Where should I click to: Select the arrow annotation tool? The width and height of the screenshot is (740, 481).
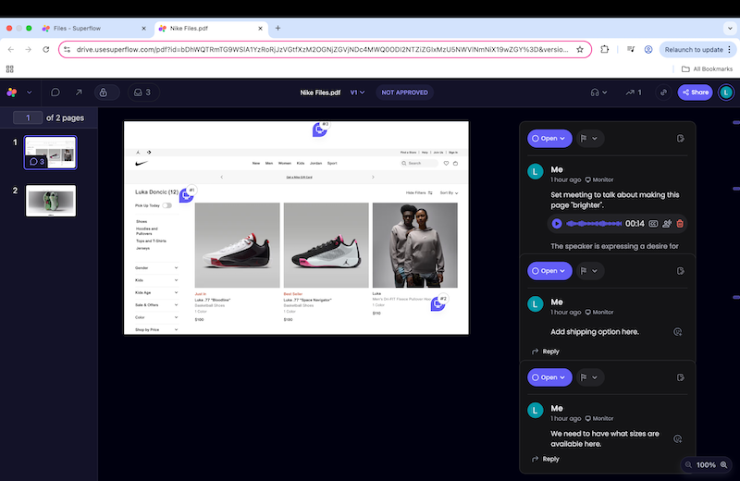[x=79, y=92]
